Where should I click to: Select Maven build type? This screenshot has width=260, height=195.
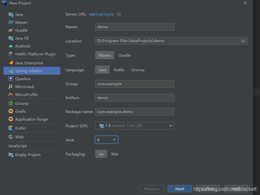pos(105,55)
